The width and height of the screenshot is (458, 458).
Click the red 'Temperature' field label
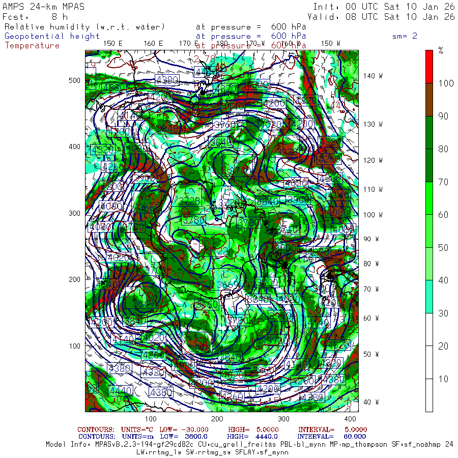(32, 45)
